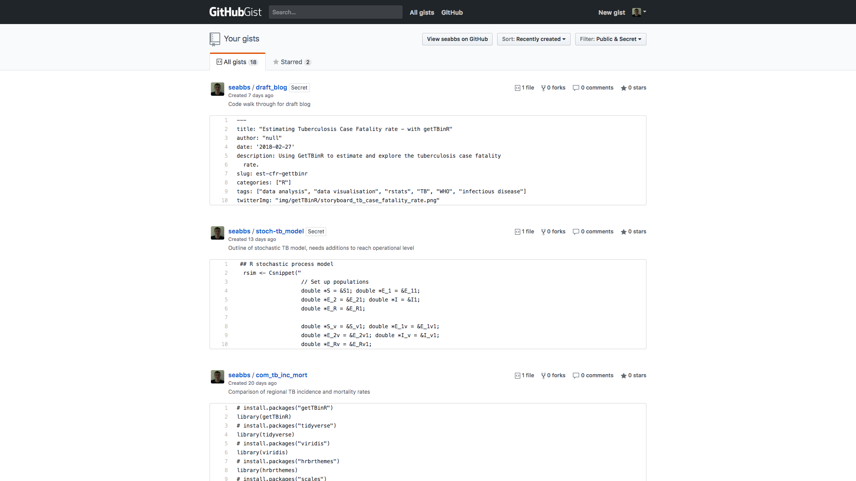Open the com_tb_inc_mort gist
856x481 pixels.
(x=281, y=375)
